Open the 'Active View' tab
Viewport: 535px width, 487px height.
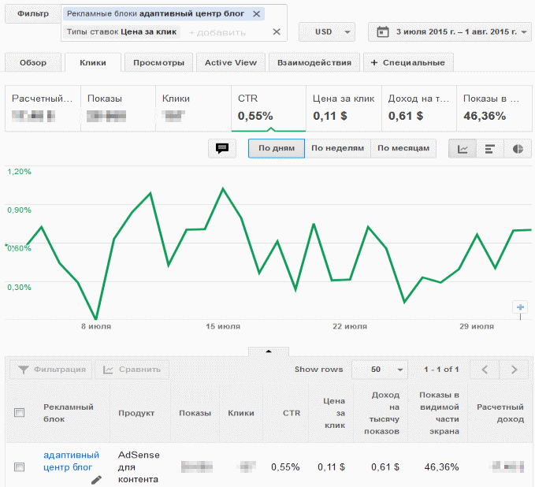[230, 62]
